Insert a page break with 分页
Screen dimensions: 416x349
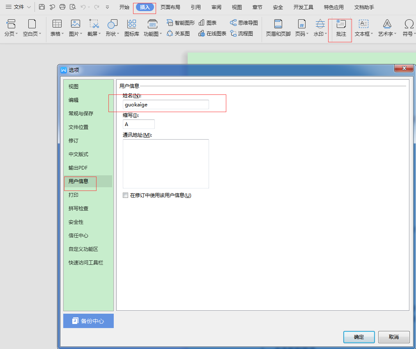point(11,28)
